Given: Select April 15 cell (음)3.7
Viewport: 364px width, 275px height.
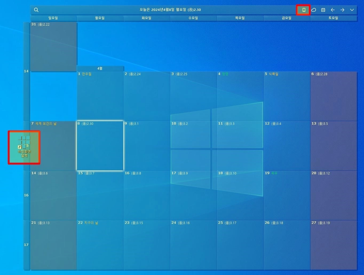Looking at the screenshot, I should (x=100, y=196).
